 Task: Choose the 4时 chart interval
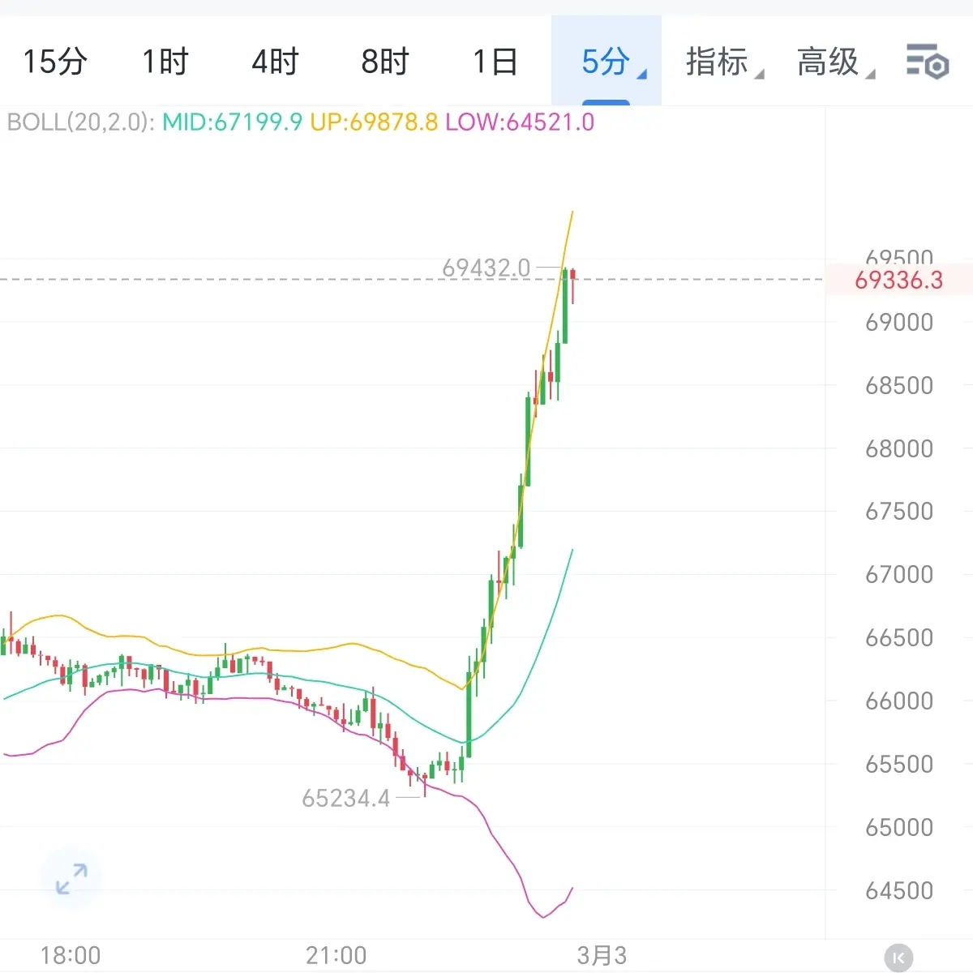pos(275,62)
